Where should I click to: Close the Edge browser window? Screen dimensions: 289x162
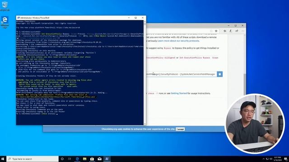pyautogui.click(x=242, y=26)
